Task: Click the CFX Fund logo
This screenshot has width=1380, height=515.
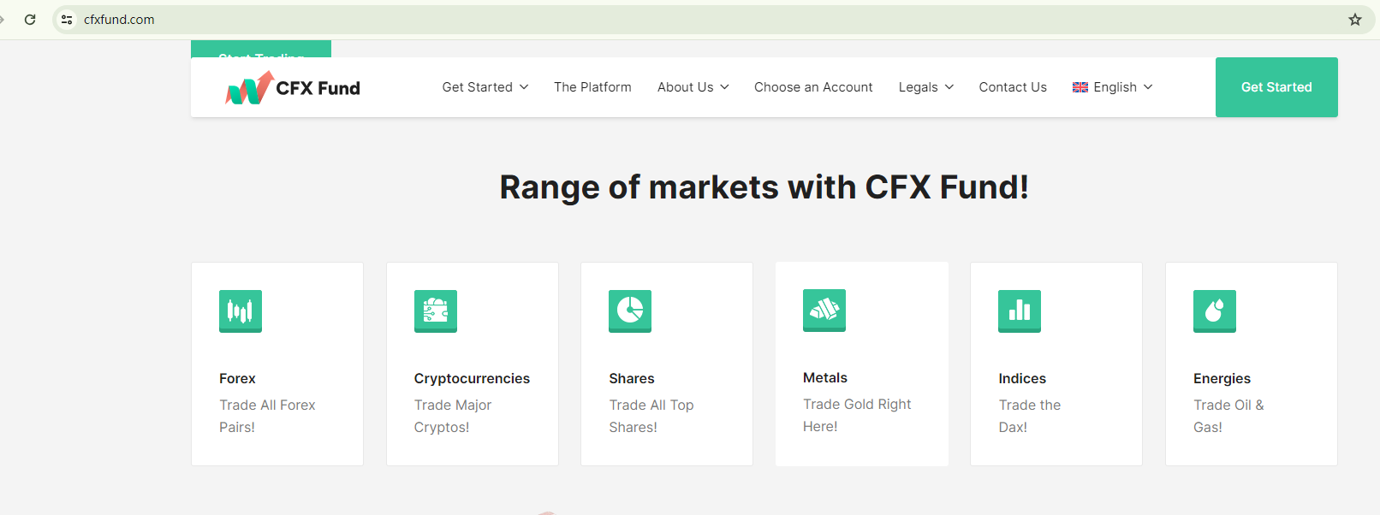Action: click(293, 87)
